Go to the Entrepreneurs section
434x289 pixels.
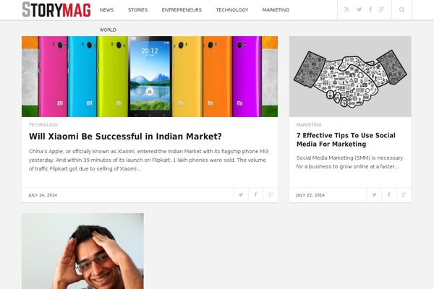182,10
